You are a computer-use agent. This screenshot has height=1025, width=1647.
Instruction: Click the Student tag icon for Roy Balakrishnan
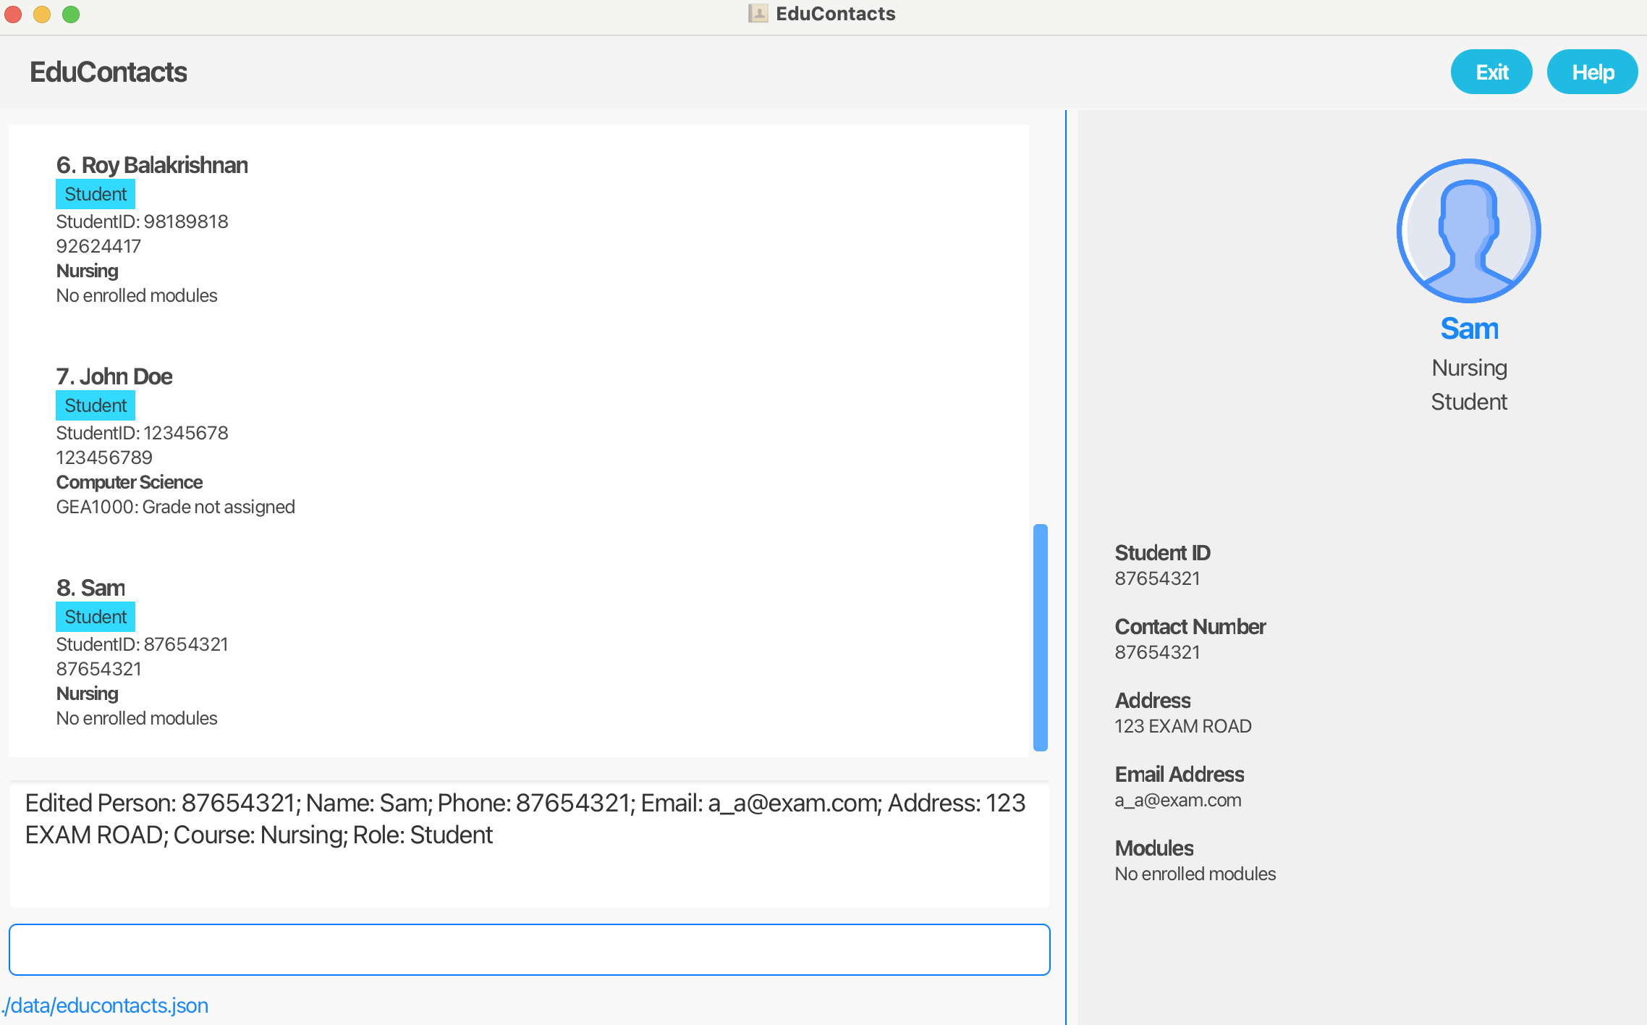tap(95, 193)
